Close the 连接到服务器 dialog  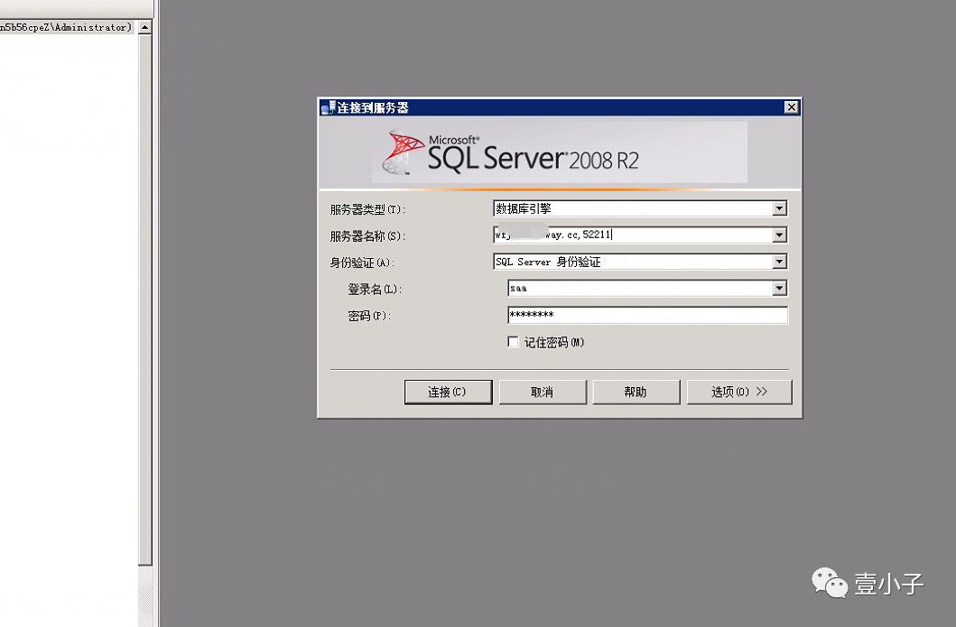(791, 107)
